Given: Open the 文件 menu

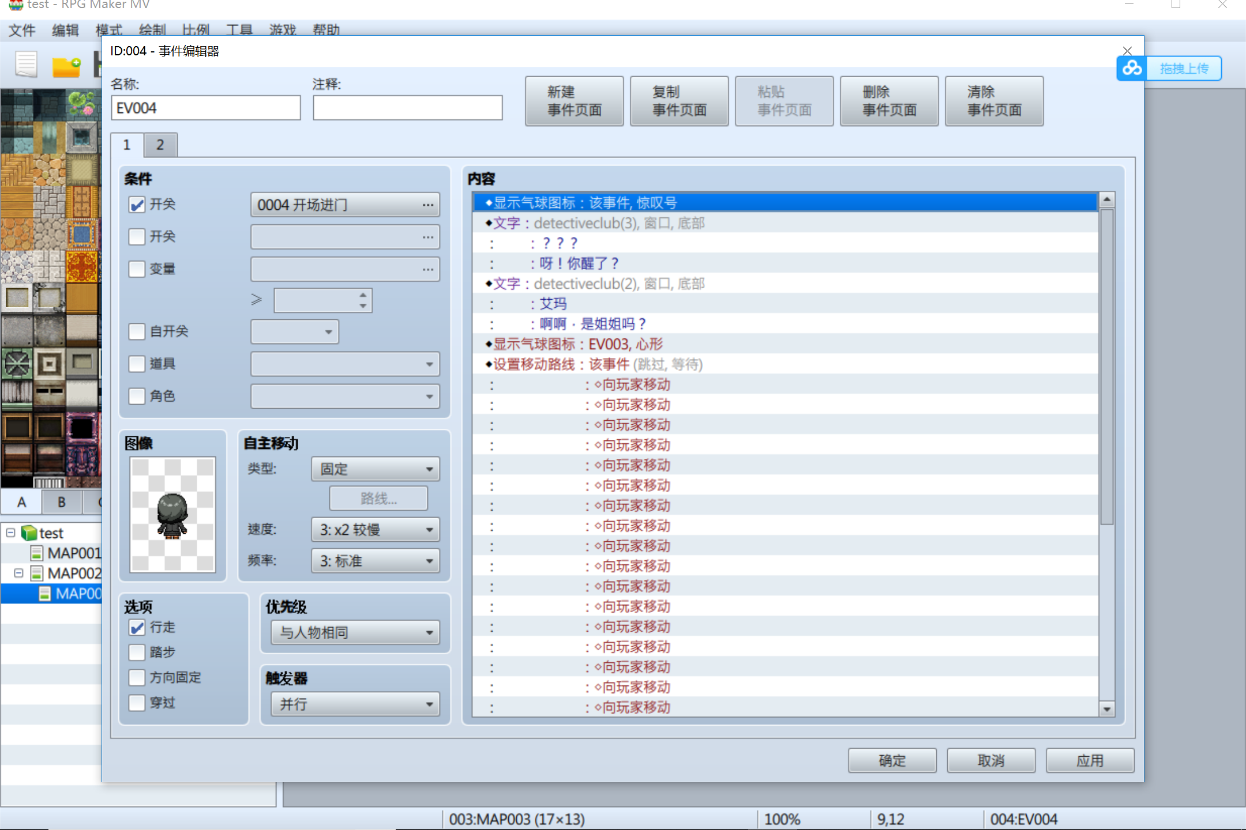Looking at the screenshot, I should coord(22,30).
